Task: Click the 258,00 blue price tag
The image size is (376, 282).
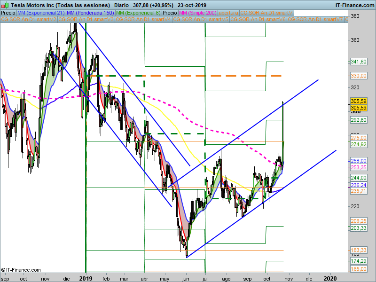Action: pyautogui.click(x=359, y=161)
